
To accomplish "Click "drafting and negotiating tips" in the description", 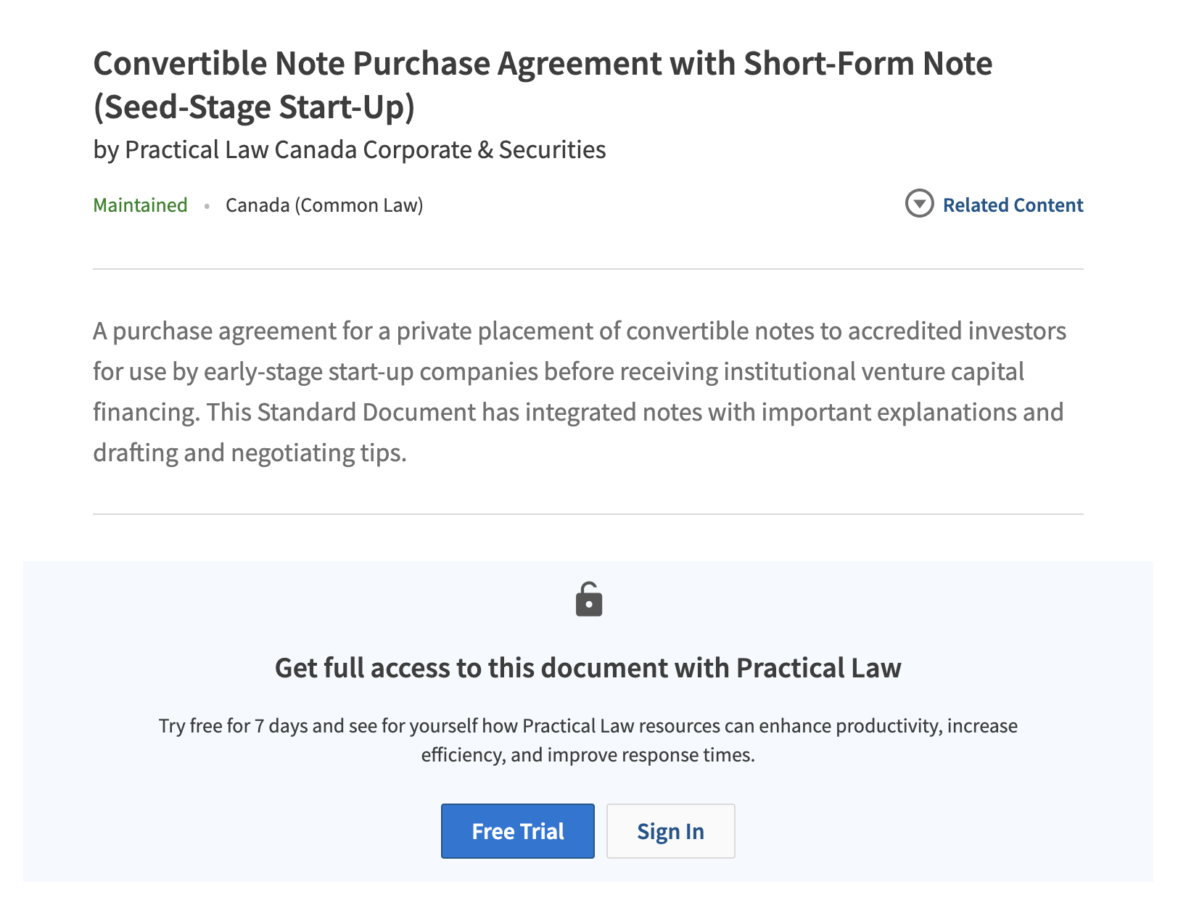I will pos(249,453).
